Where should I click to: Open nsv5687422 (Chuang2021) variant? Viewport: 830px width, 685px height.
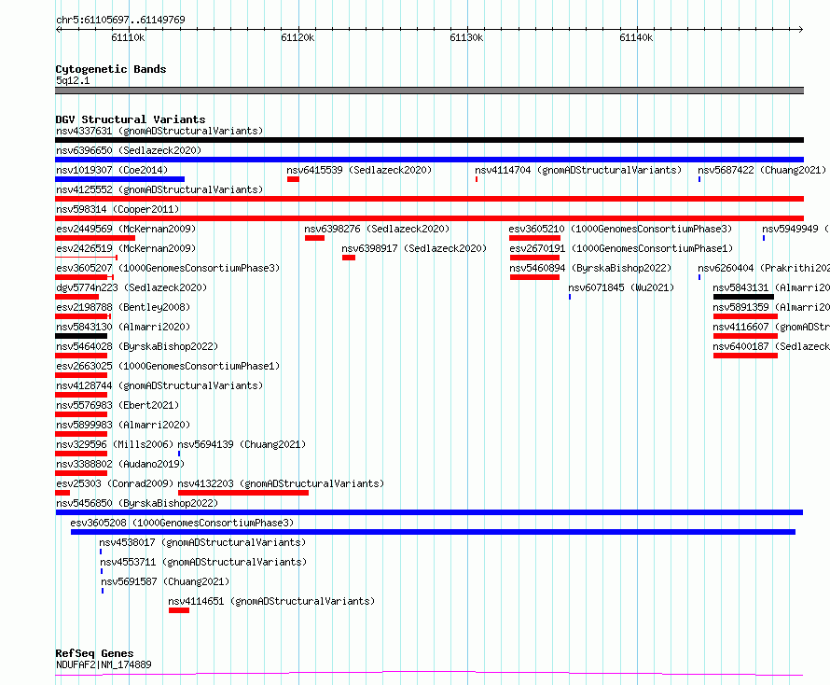click(762, 170)
